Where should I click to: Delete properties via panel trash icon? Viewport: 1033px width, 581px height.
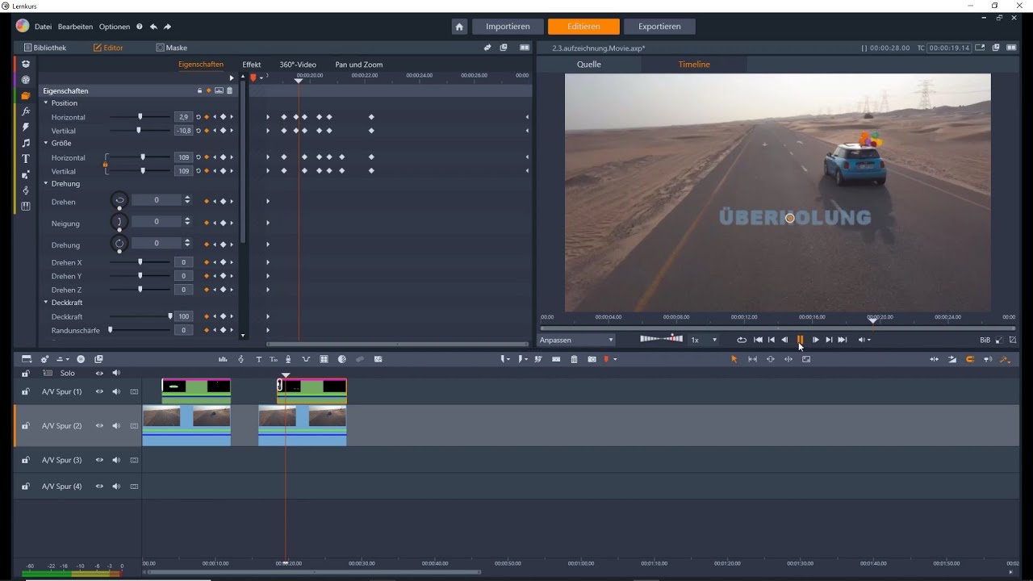[230, 90]
